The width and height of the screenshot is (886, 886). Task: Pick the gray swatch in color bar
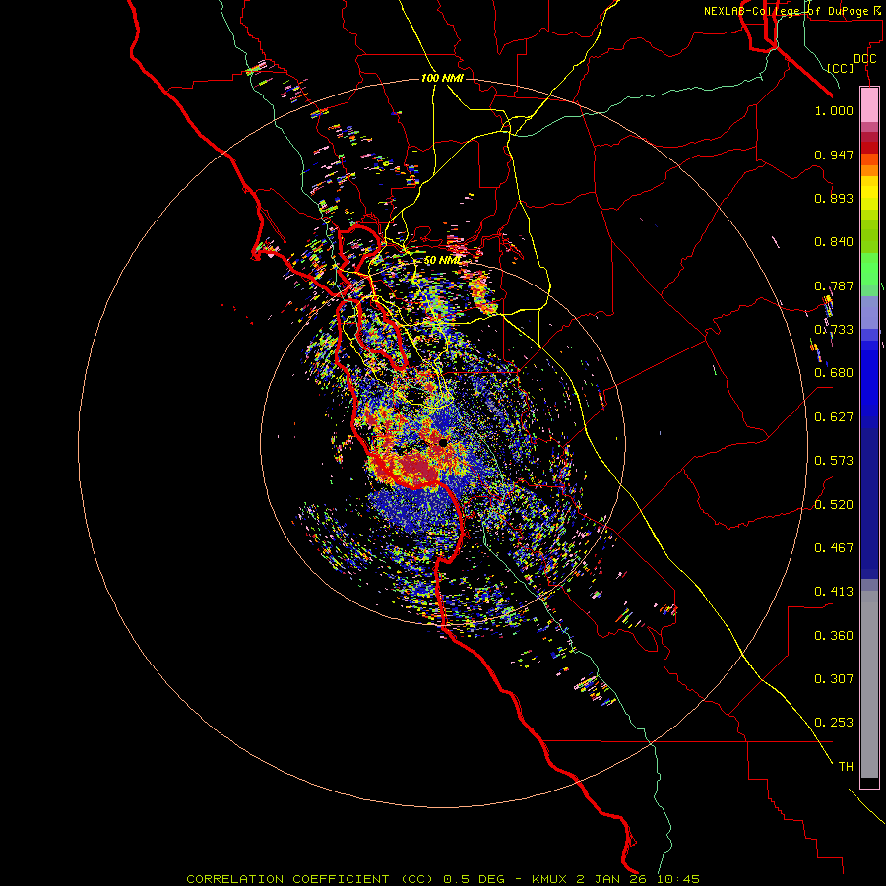tap(869, 684)
